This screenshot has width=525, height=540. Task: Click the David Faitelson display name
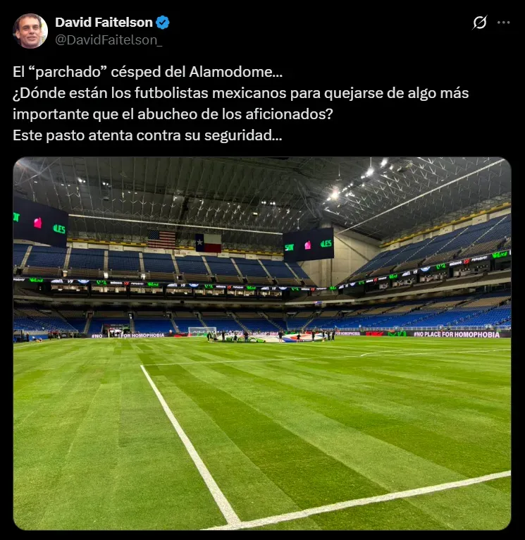click(104, 23)
